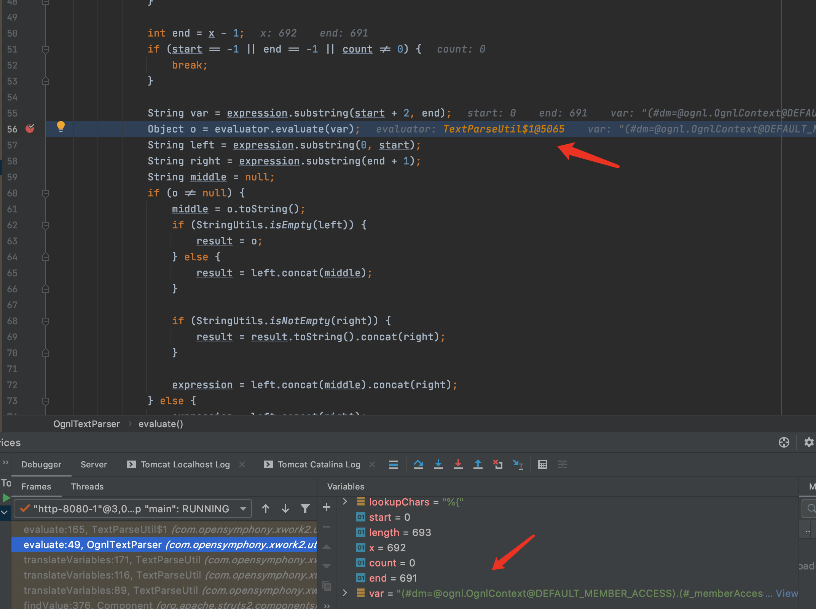Move watch up with triangle icon
The image size is (816, 609).
[x=327, y=547]
